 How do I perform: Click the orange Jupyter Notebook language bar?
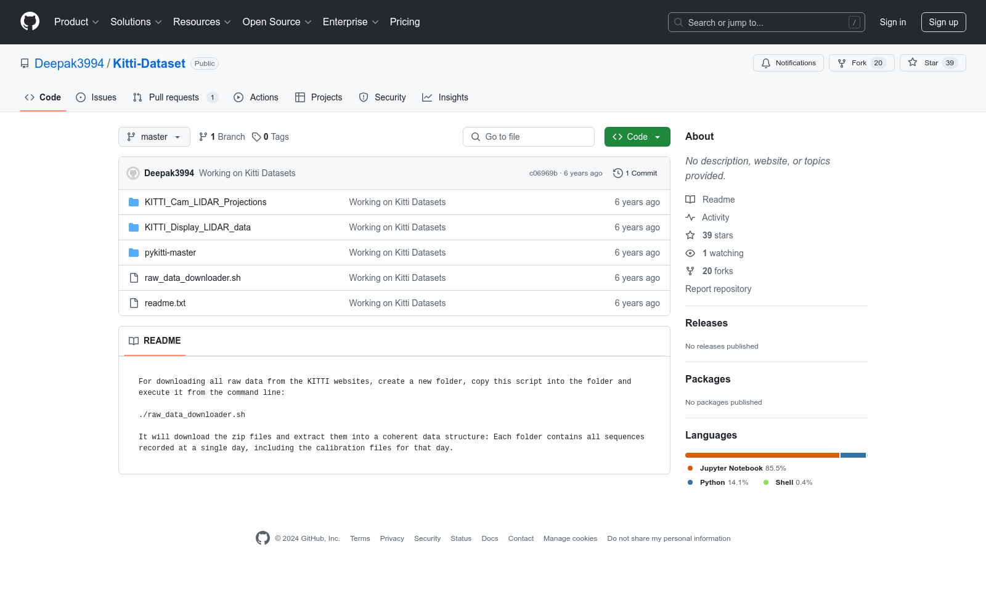762,455
